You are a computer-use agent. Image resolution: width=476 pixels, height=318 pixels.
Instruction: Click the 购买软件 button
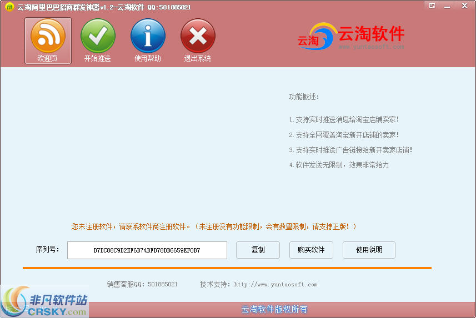(x=311, y=250)
